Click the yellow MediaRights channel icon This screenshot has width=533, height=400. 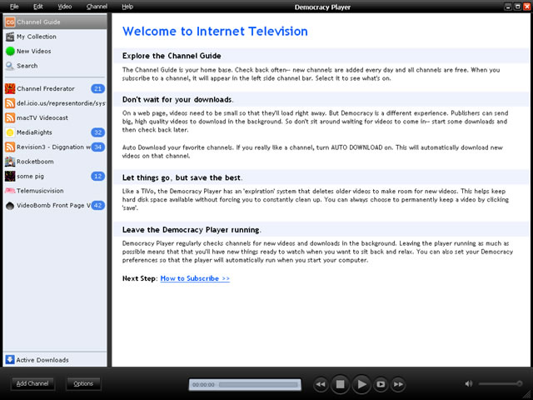pyautogui.click(x=10, y=132)
